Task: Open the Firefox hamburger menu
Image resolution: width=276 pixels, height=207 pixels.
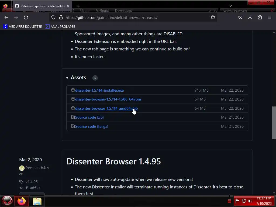Action: click(x=270, y=18)
